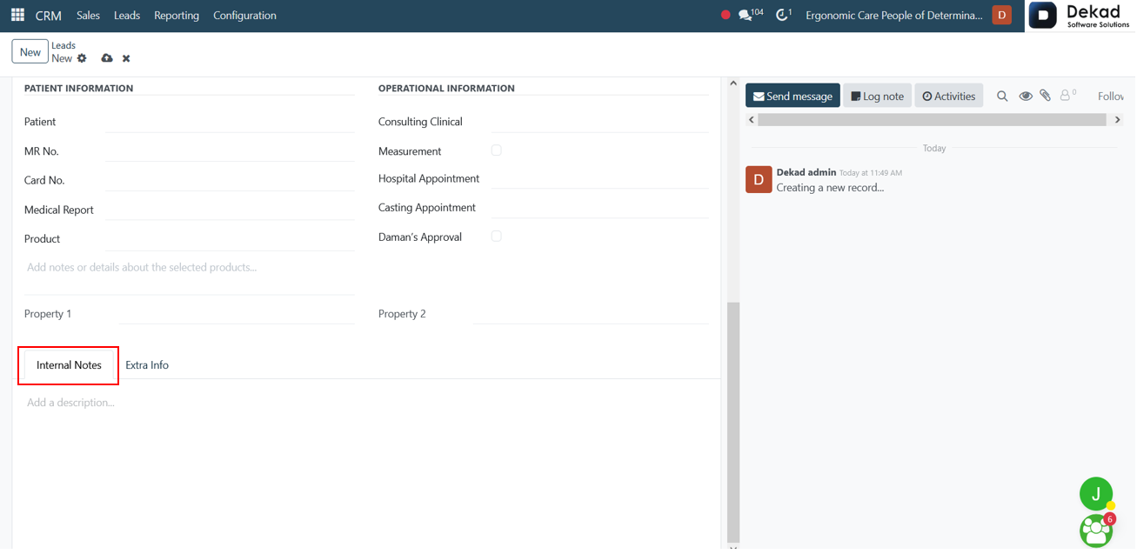Open the Sales menu
1137x554 pixels.
tap(88, 15)
